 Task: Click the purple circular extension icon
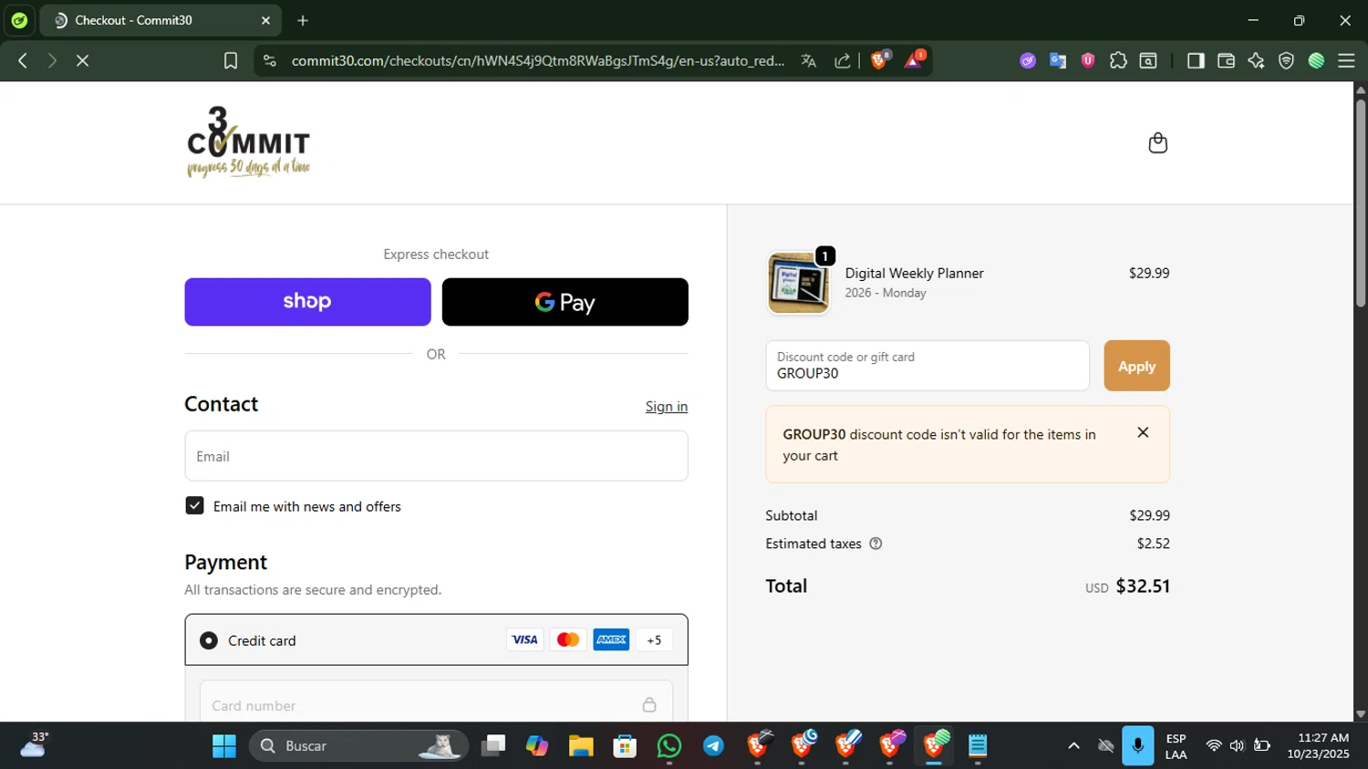(x=1028, y=60)
